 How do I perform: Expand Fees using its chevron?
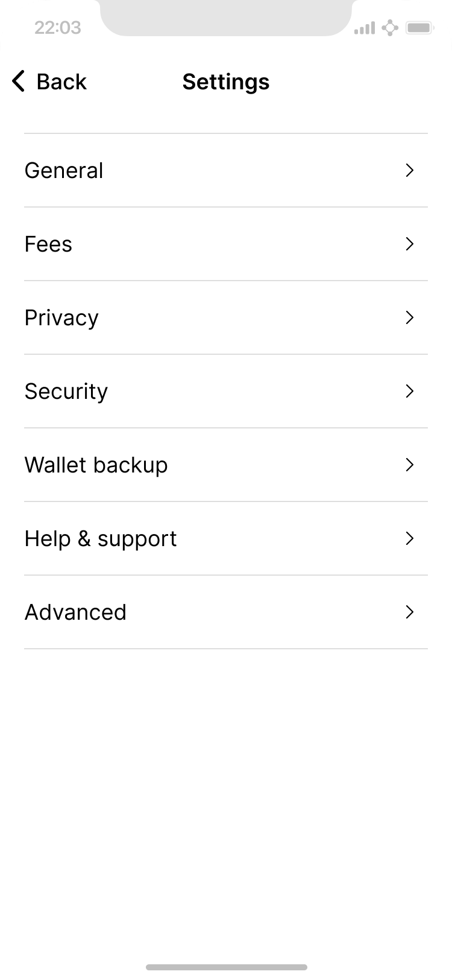(x=410, y=244)
